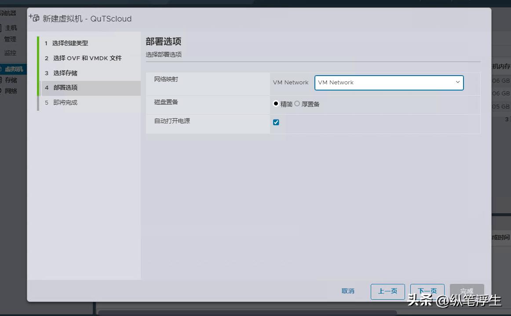Click the 取消 button to cancel the wizard
The width and height of the screenshot is (511, 316).
pyautogui.click(x=348, y=291)
